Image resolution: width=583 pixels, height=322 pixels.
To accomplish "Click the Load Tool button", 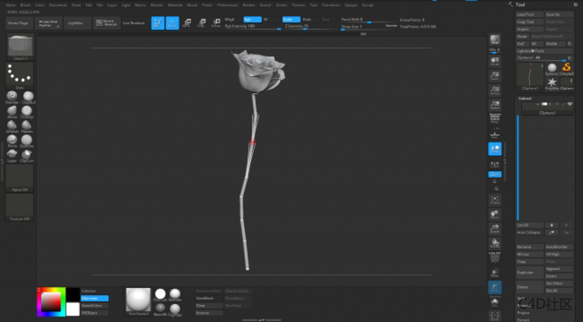I will (529, 15).
